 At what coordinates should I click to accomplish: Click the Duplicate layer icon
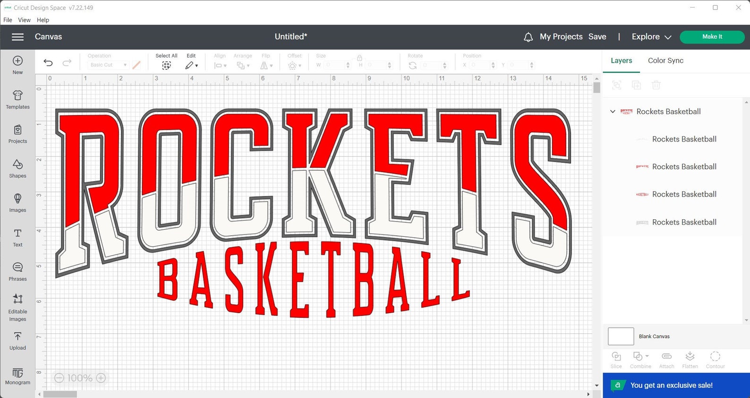636,85
